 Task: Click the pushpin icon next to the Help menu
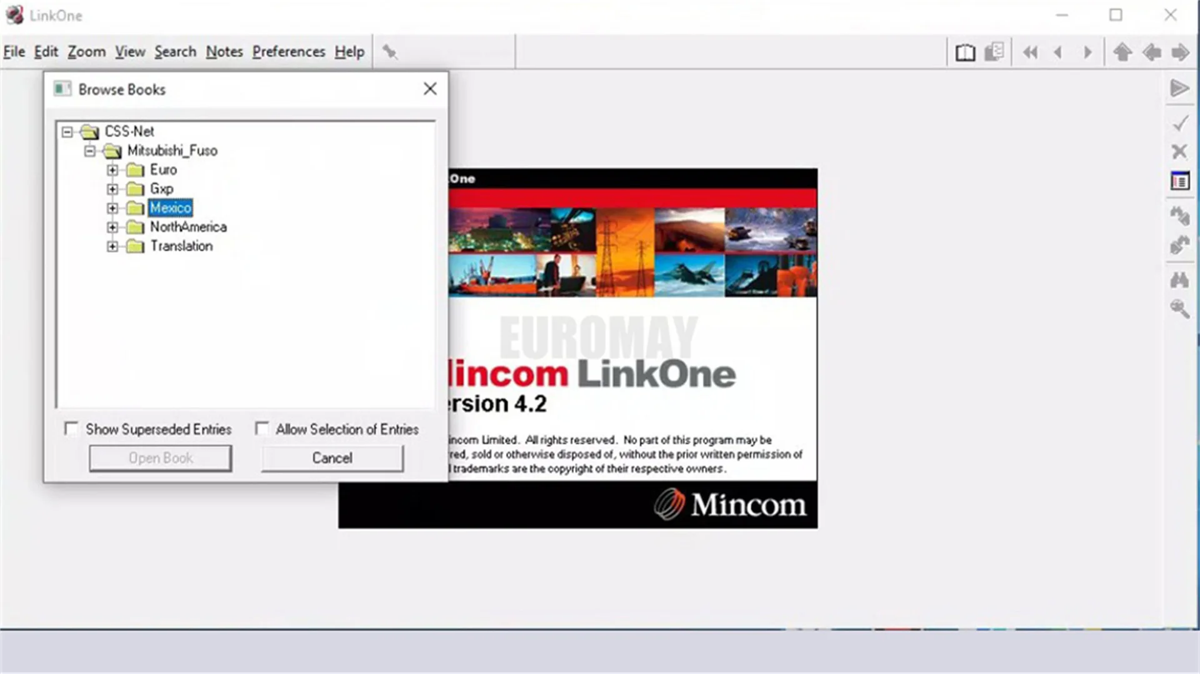pos(389,52)
